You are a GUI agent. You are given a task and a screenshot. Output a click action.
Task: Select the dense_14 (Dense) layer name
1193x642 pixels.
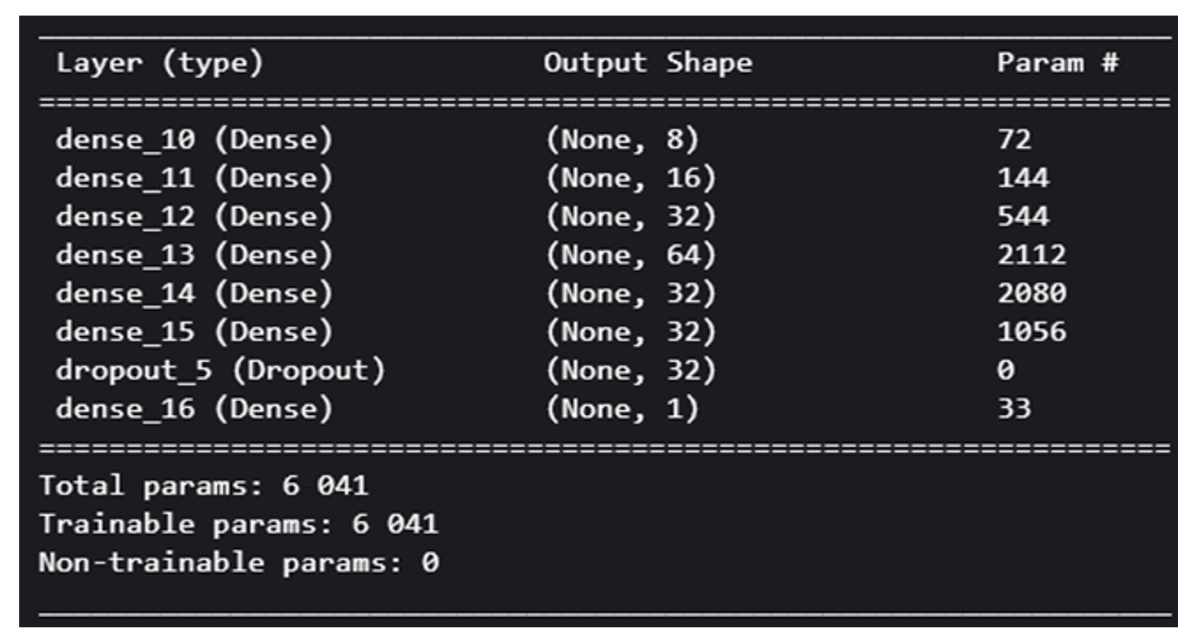(194, 294)
